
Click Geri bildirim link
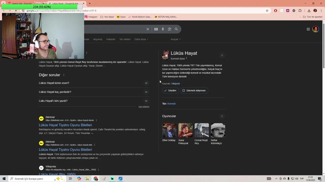click(x=144, y=107)
